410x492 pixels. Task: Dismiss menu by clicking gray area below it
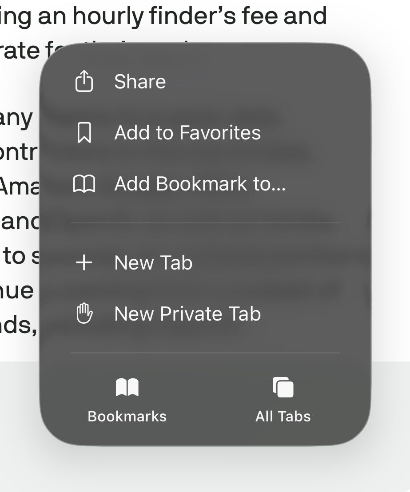205,469
